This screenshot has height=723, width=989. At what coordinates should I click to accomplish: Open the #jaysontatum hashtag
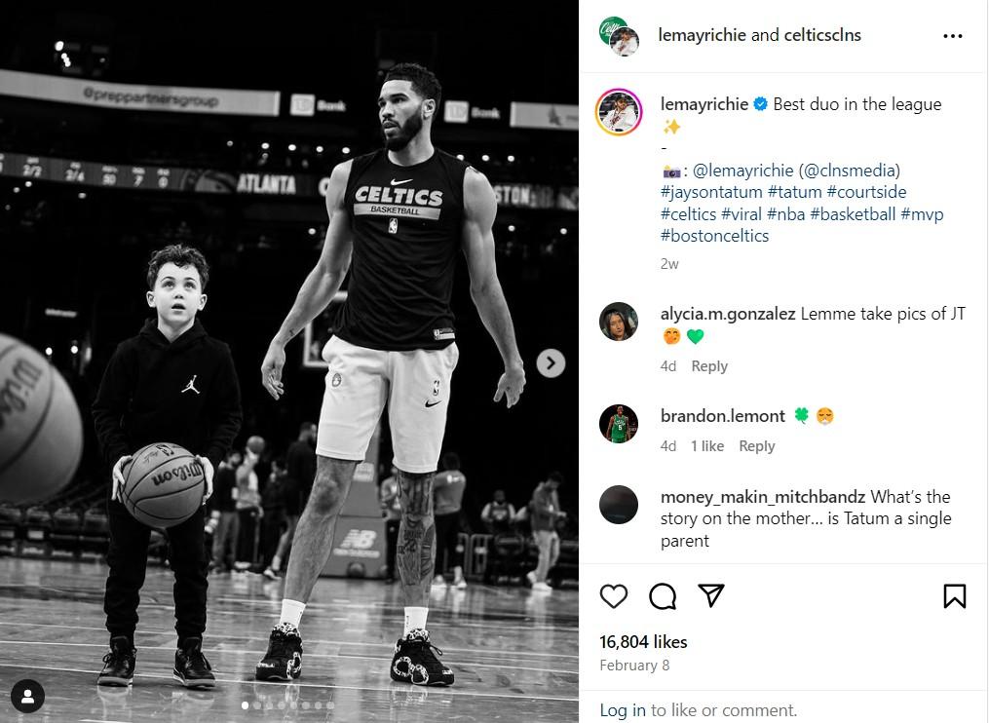pyautogui.click(x=711, y=192)
